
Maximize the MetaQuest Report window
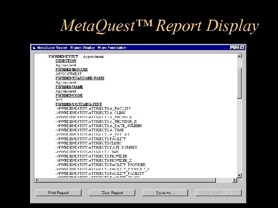click(237, 48)
